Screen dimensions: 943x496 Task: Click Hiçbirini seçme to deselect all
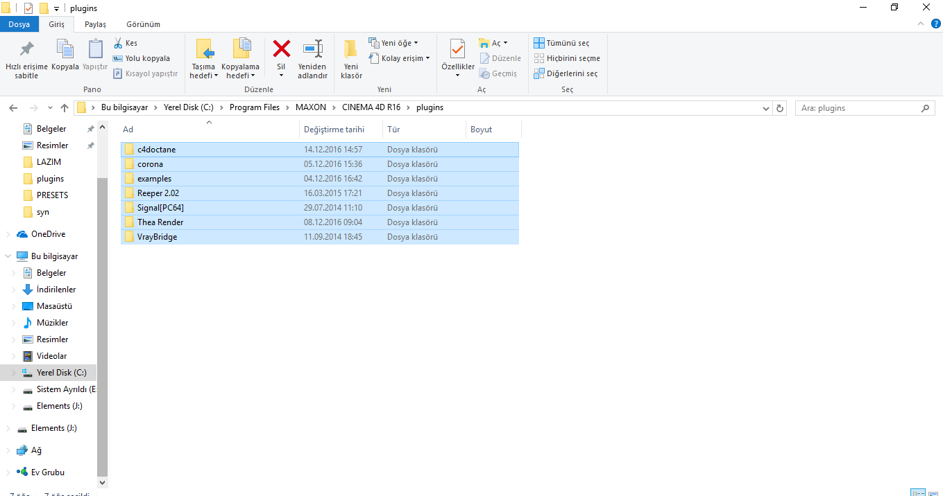[x=567, y=58]
